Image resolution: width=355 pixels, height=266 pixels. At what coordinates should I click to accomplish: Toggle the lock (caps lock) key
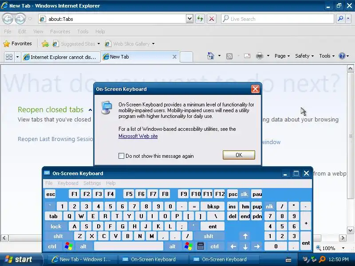[56, 226]
